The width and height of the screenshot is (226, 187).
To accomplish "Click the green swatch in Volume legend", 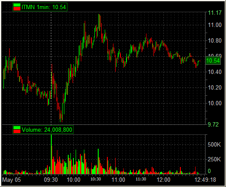I will coord(17,128).
